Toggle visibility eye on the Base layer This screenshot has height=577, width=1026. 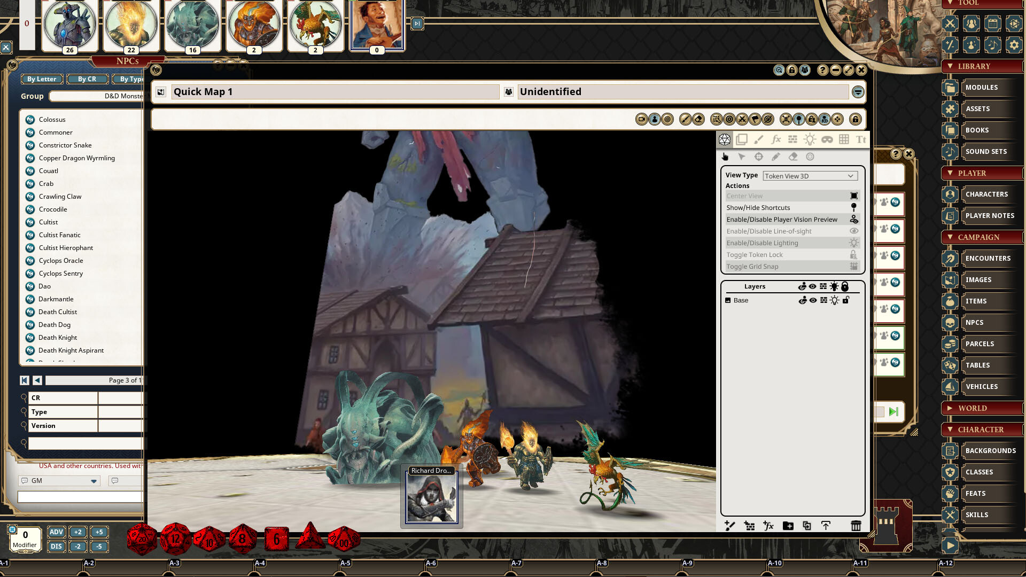(x=814, y=300)
